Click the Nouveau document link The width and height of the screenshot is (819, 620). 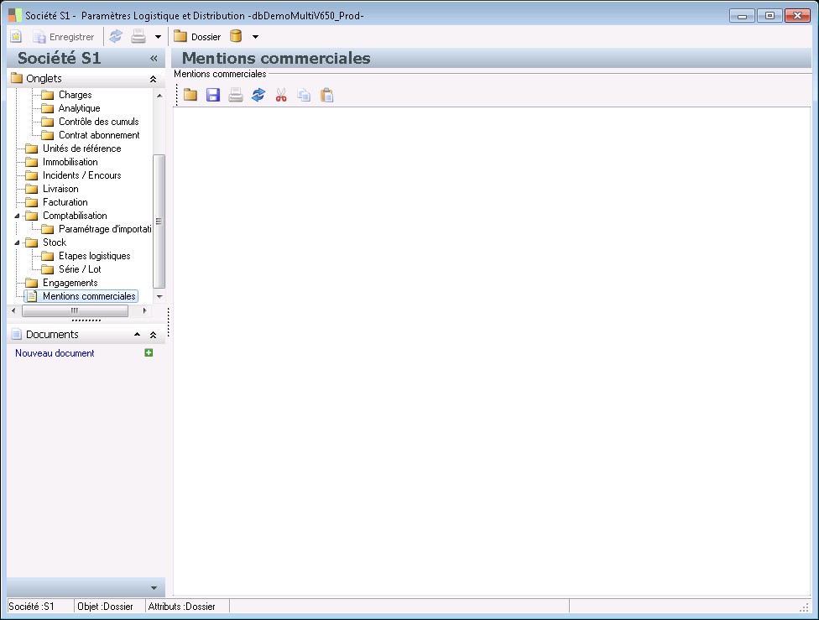pos(55,353)
